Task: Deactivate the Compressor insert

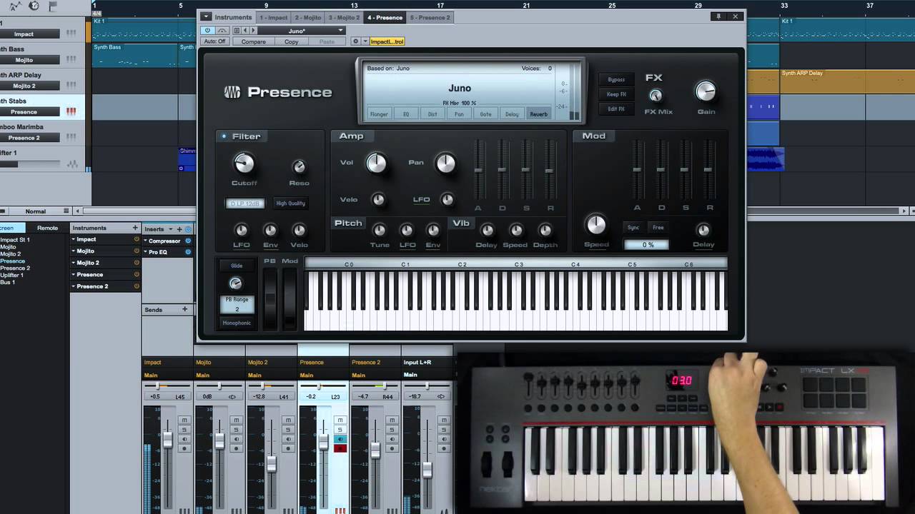Action: click(188, 241)
